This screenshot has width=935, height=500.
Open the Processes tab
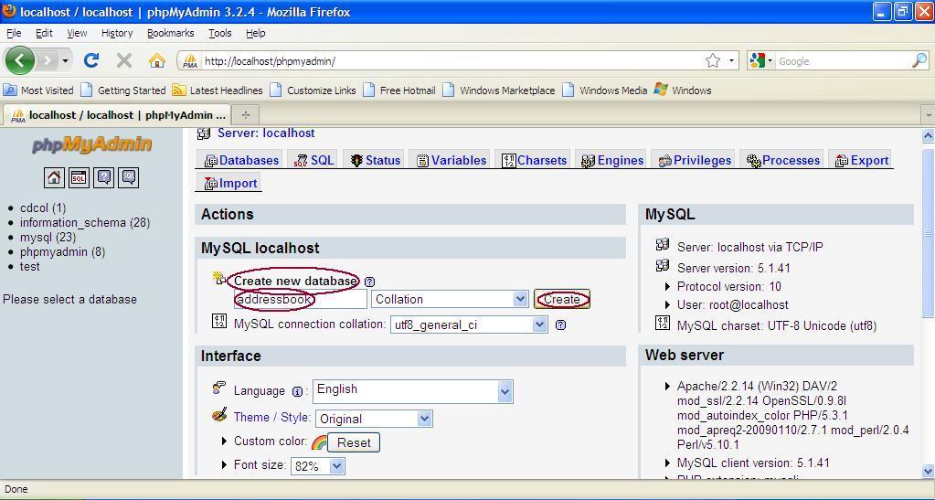point(783,160)
